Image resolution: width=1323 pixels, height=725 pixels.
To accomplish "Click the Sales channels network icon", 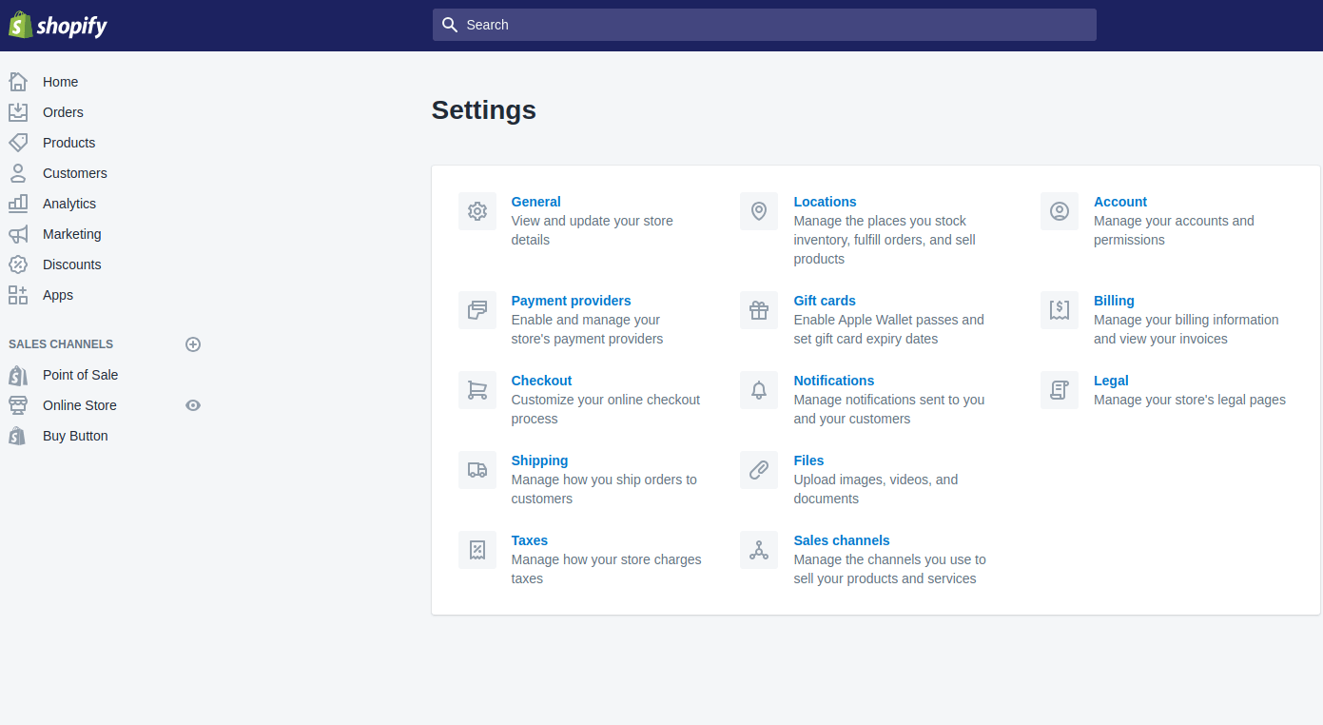I will 759,550.
